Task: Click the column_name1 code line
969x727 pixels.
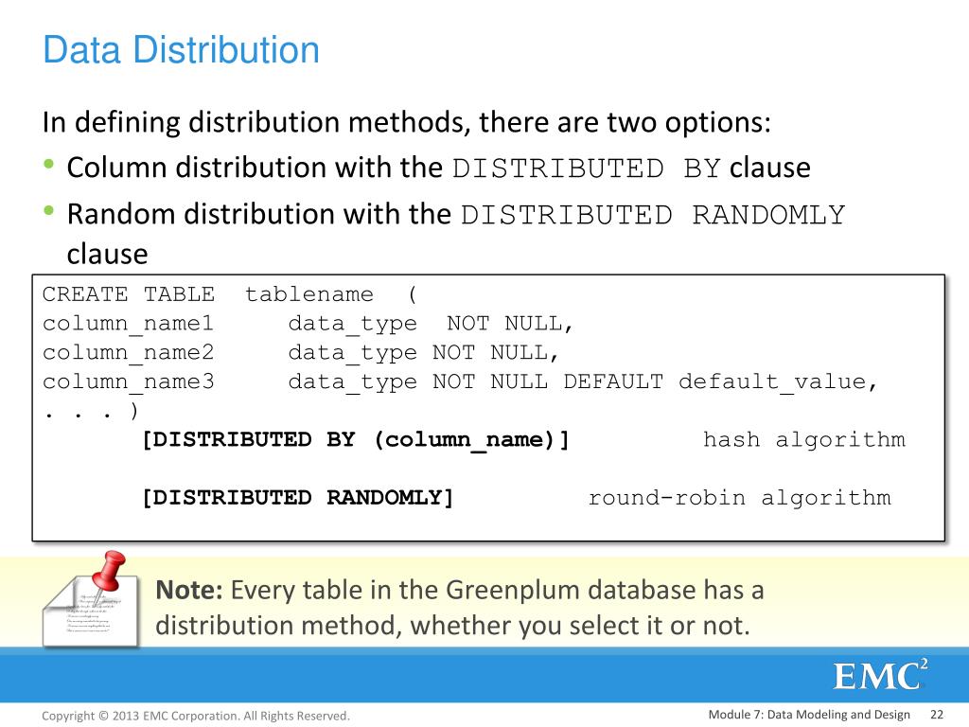Action: [x=308, y=324]
